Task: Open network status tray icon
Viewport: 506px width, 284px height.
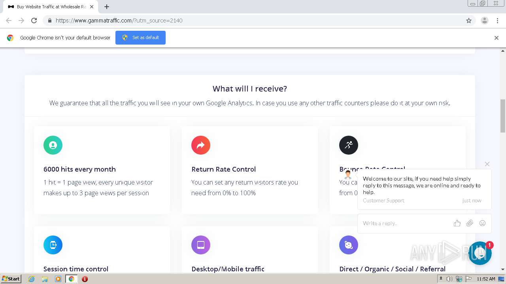Action: [x=459, y=279]
